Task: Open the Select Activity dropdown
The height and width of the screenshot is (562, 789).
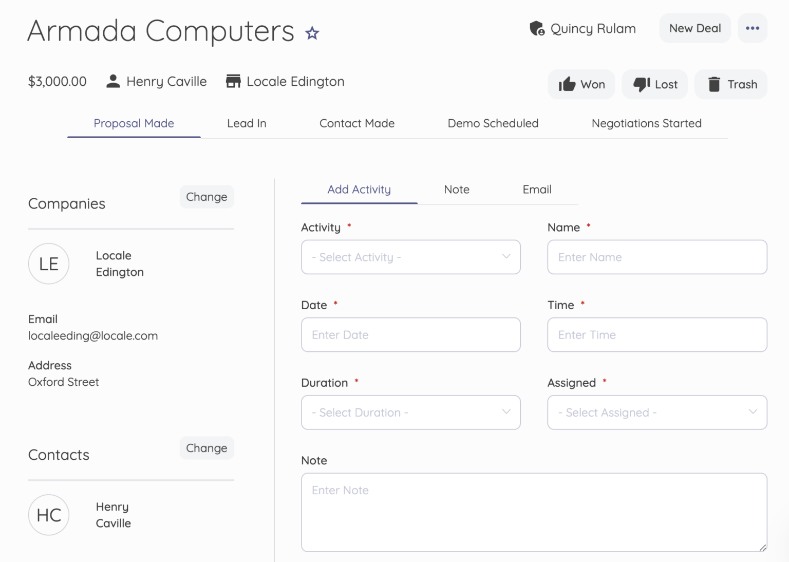Action: 411,257
